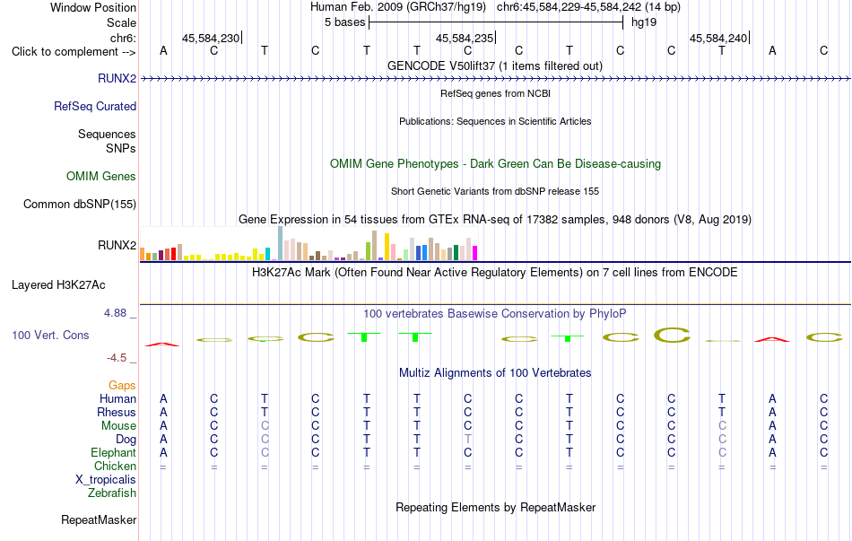Click 'Repeating Elements by RepeatMasker' title
This screenshot has width=852, height=541.
pos(495,507)
